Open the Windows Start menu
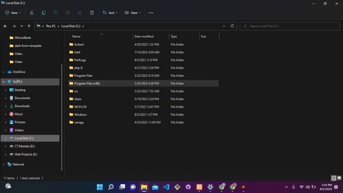The image size is (343, 193). pyautogui.click(x=100, y=187)
